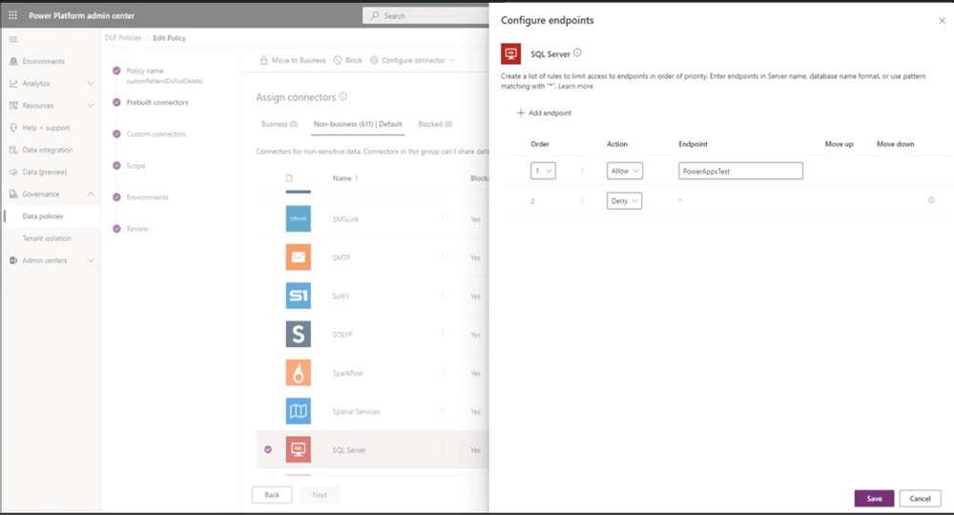Open Environments in sidebar
Screen dimensions: 954x515
tap(43, 61)
